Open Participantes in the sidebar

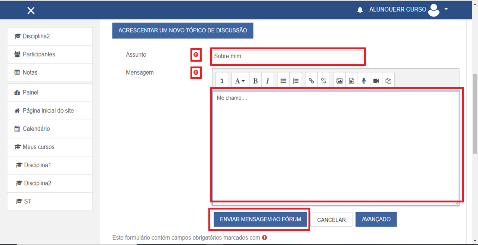[39, 55]
